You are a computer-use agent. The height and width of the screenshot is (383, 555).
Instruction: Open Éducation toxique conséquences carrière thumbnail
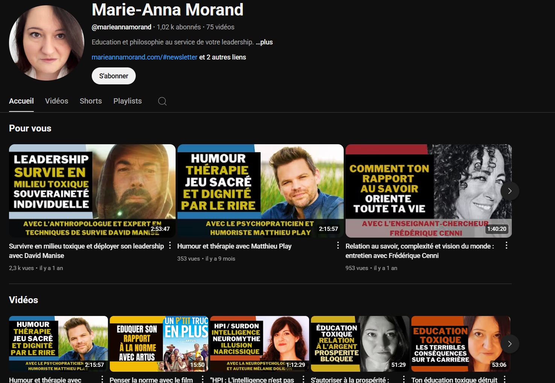[460, 343]
